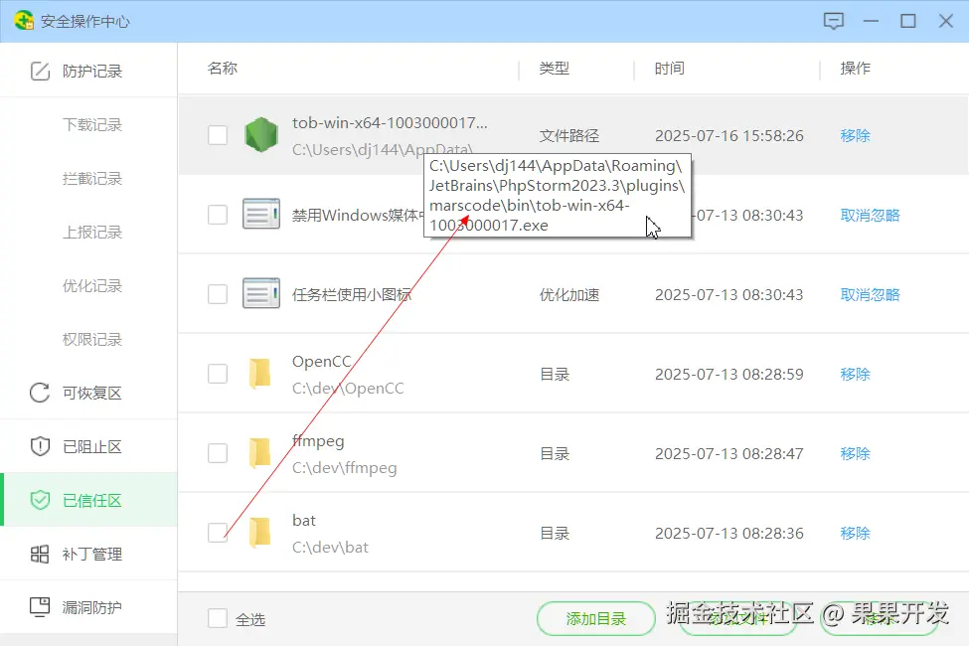
Task: Click 移除 to remove the ffmpeg directory
Action: click(855, 453)
